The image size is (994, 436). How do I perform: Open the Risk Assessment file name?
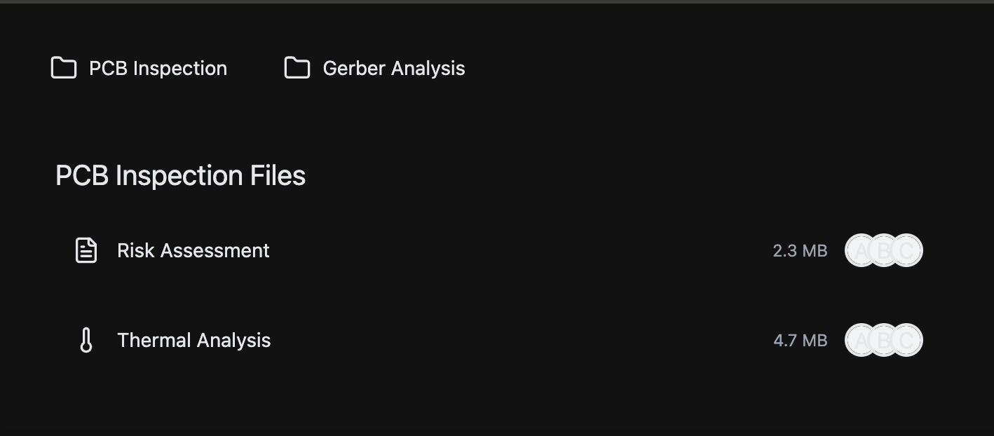193,250
